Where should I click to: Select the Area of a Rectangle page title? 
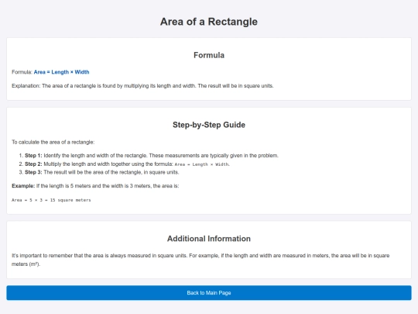(x=209, y=22)
